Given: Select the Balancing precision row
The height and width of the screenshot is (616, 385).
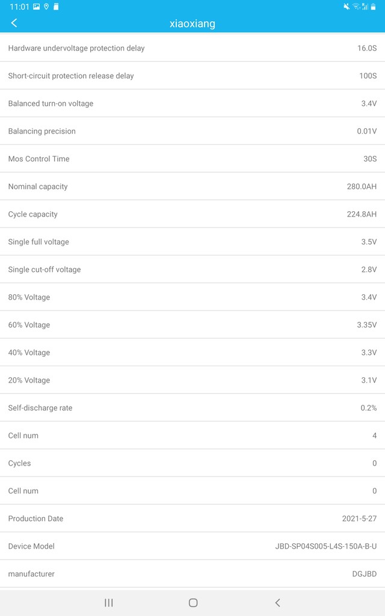Looking at the screenshot, I should [192, 131].
